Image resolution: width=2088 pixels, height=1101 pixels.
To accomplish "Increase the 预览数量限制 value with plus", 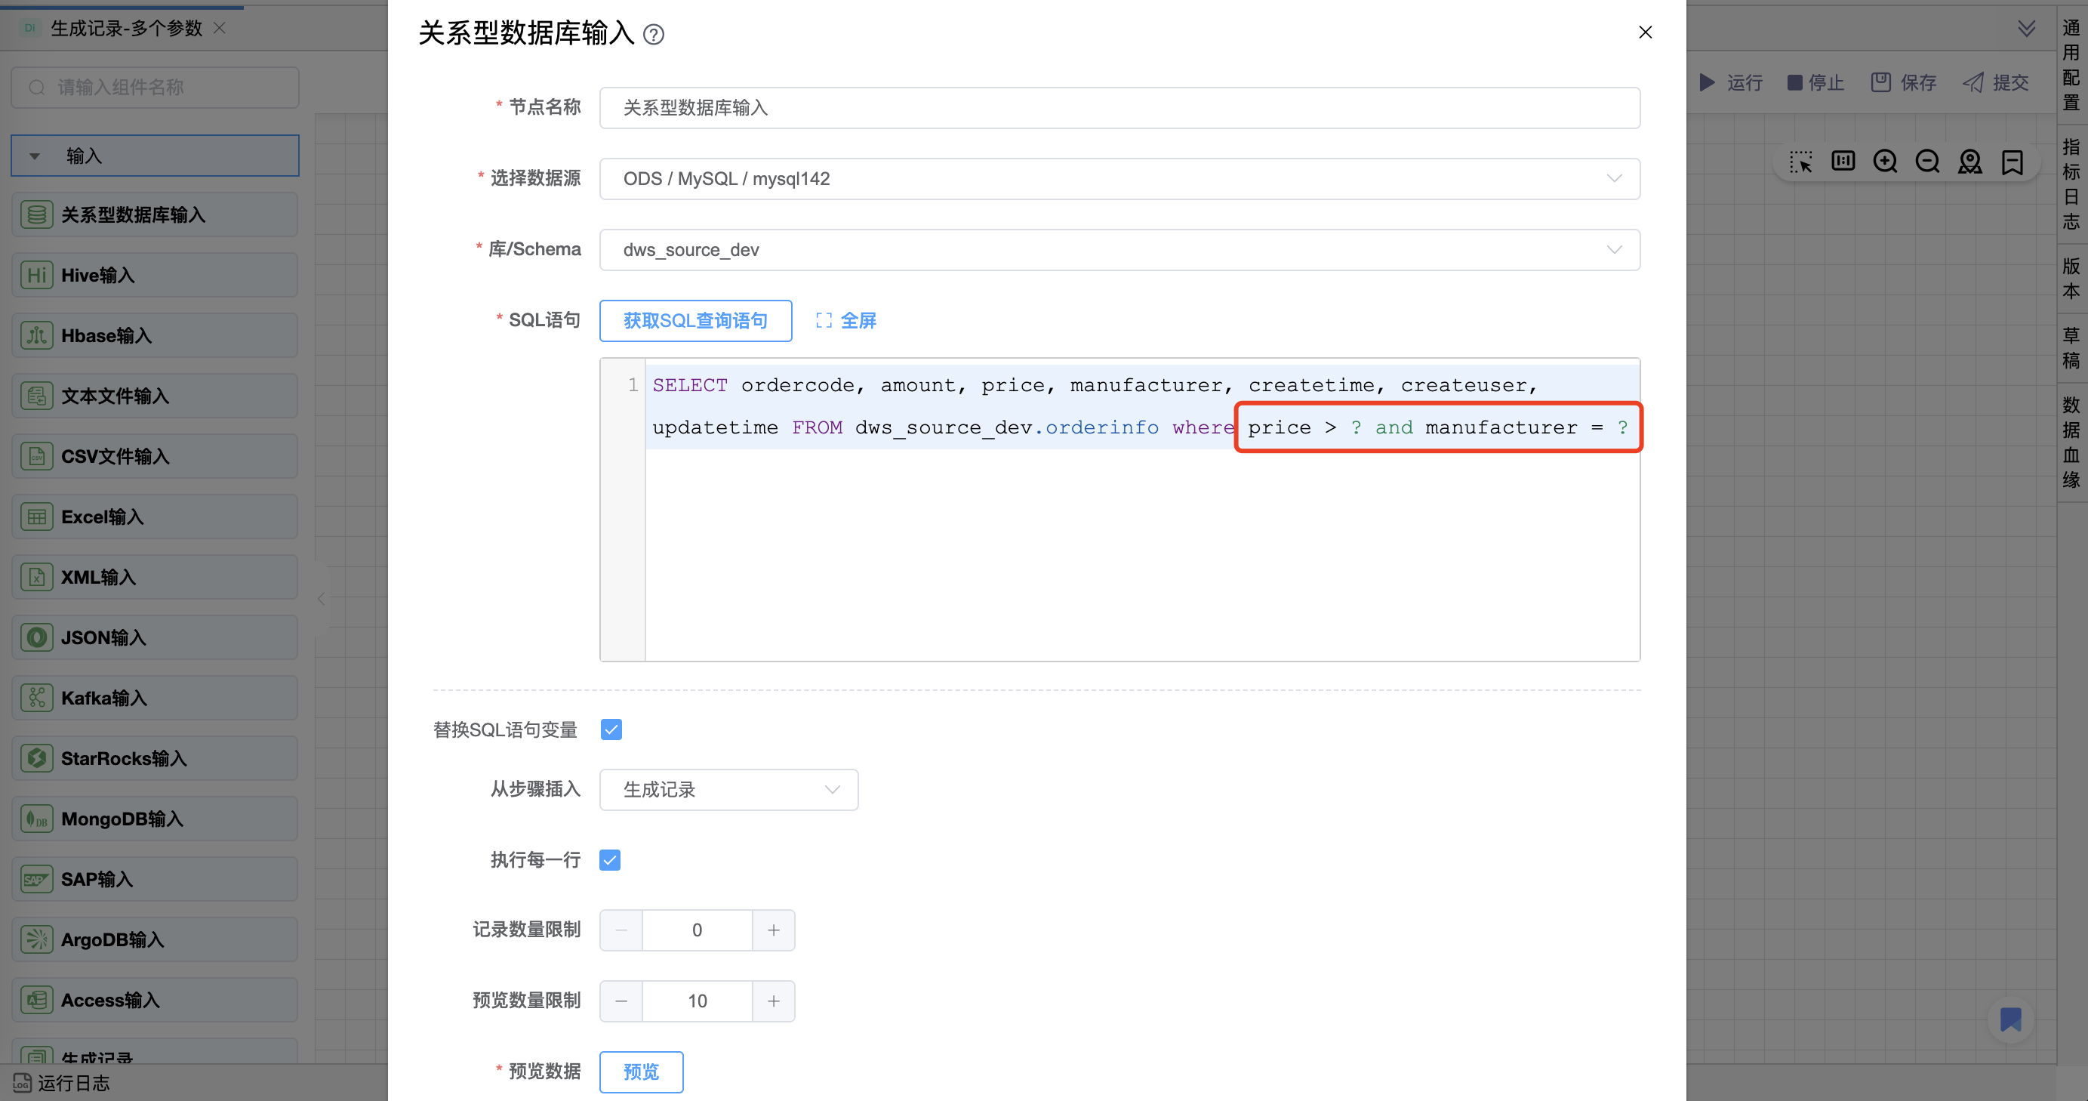I will point(773,1001).
